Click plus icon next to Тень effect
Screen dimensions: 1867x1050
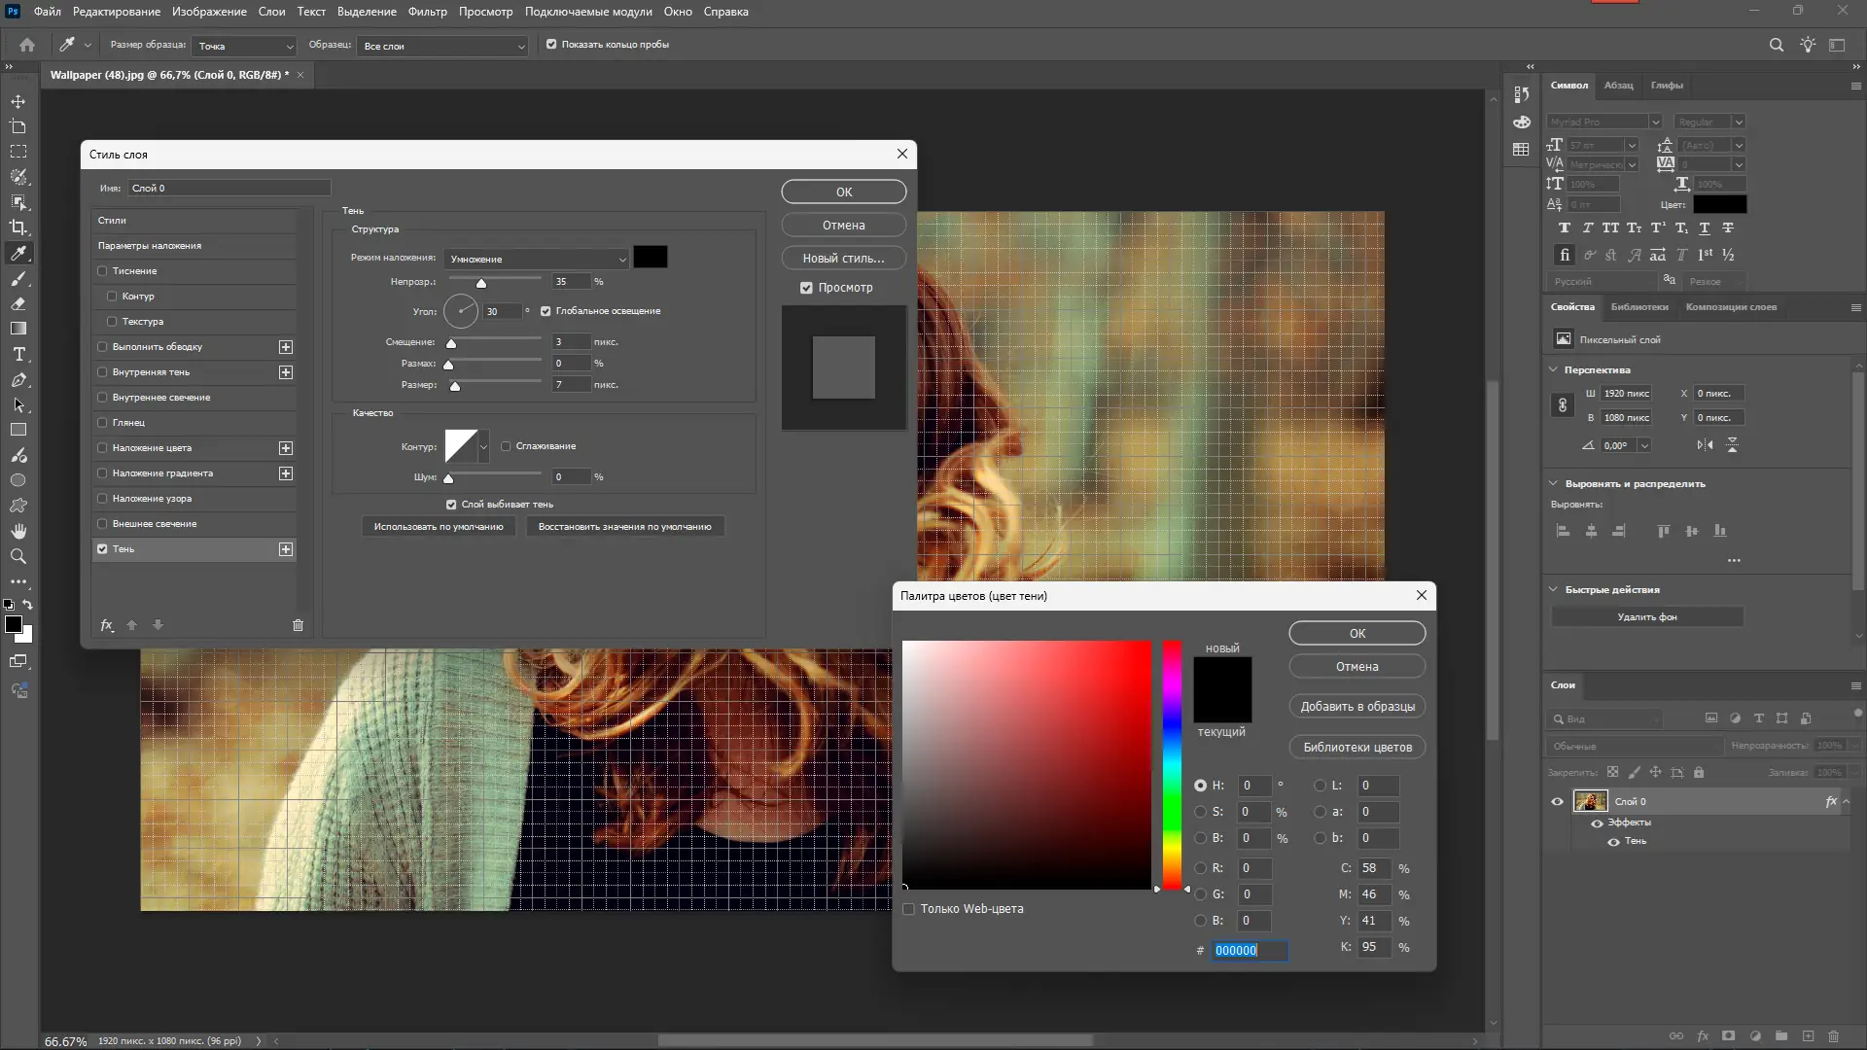286,549
